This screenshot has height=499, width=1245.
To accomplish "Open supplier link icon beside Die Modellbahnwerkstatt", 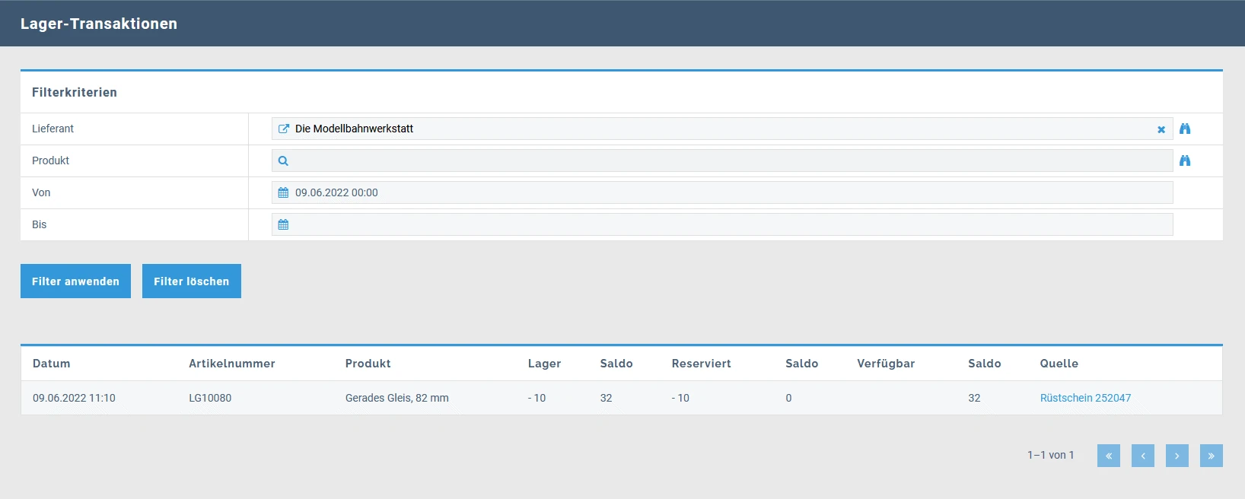I will click(284, 129).
